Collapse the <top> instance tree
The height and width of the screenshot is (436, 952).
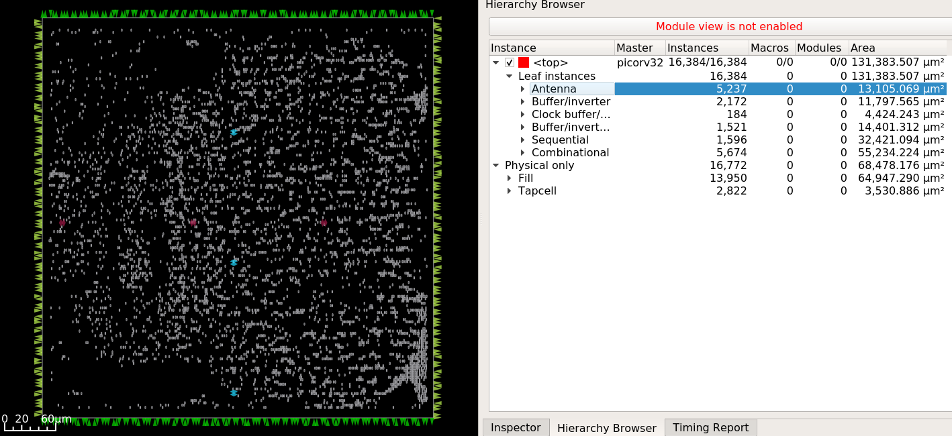[497, 62]
